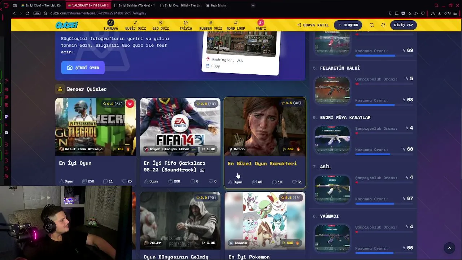The height and width of the screenshot is (260, 462).
Task: Take a snapshot with the capture icon
Action: (397, 13)
